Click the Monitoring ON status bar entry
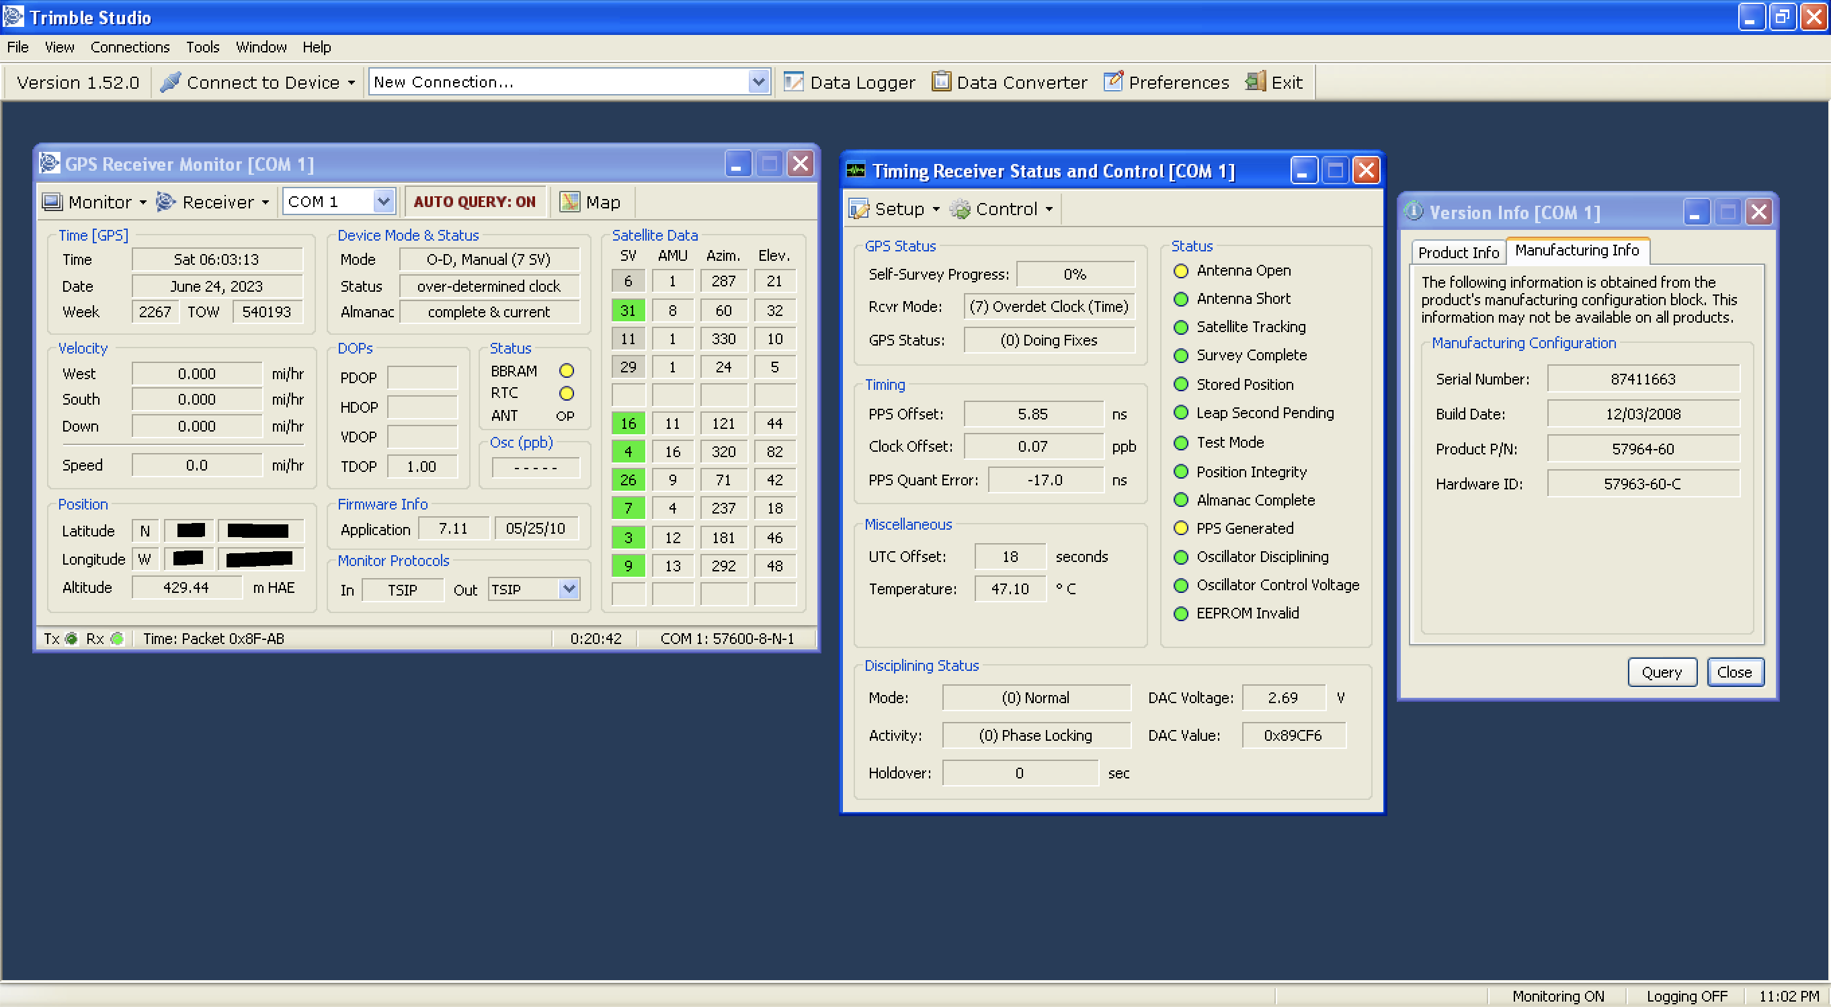Image resolution: width=1831 pixels, height=1007 pixels. click(x=1557, y=996)
